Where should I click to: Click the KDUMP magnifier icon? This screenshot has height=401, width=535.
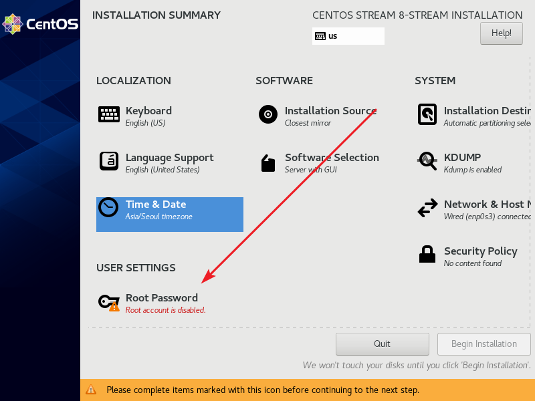coord(427,161)
